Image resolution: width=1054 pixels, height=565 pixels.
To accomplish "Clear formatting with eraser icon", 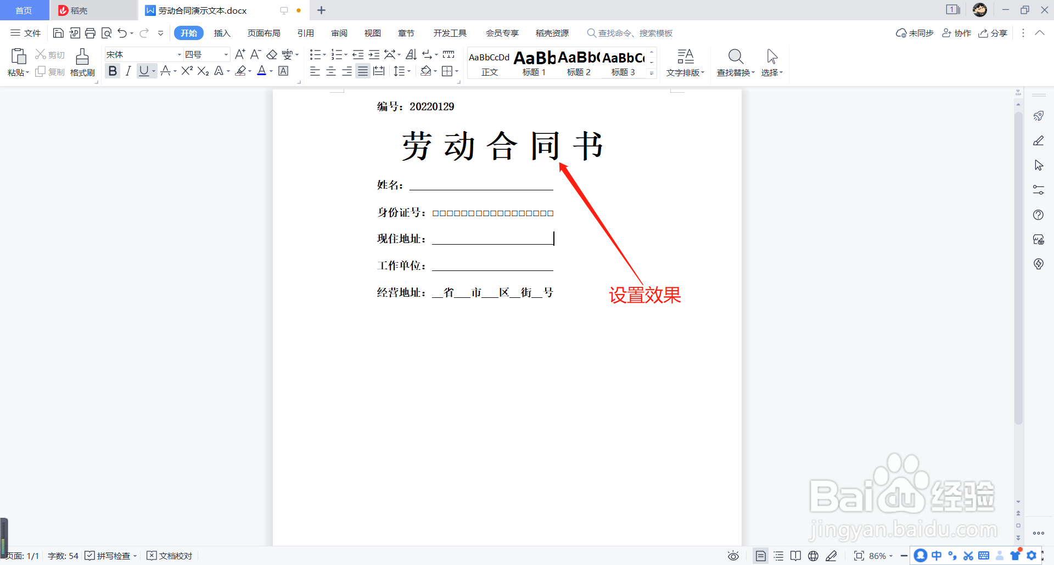I will pyautogui.click(x=272, y=54).
